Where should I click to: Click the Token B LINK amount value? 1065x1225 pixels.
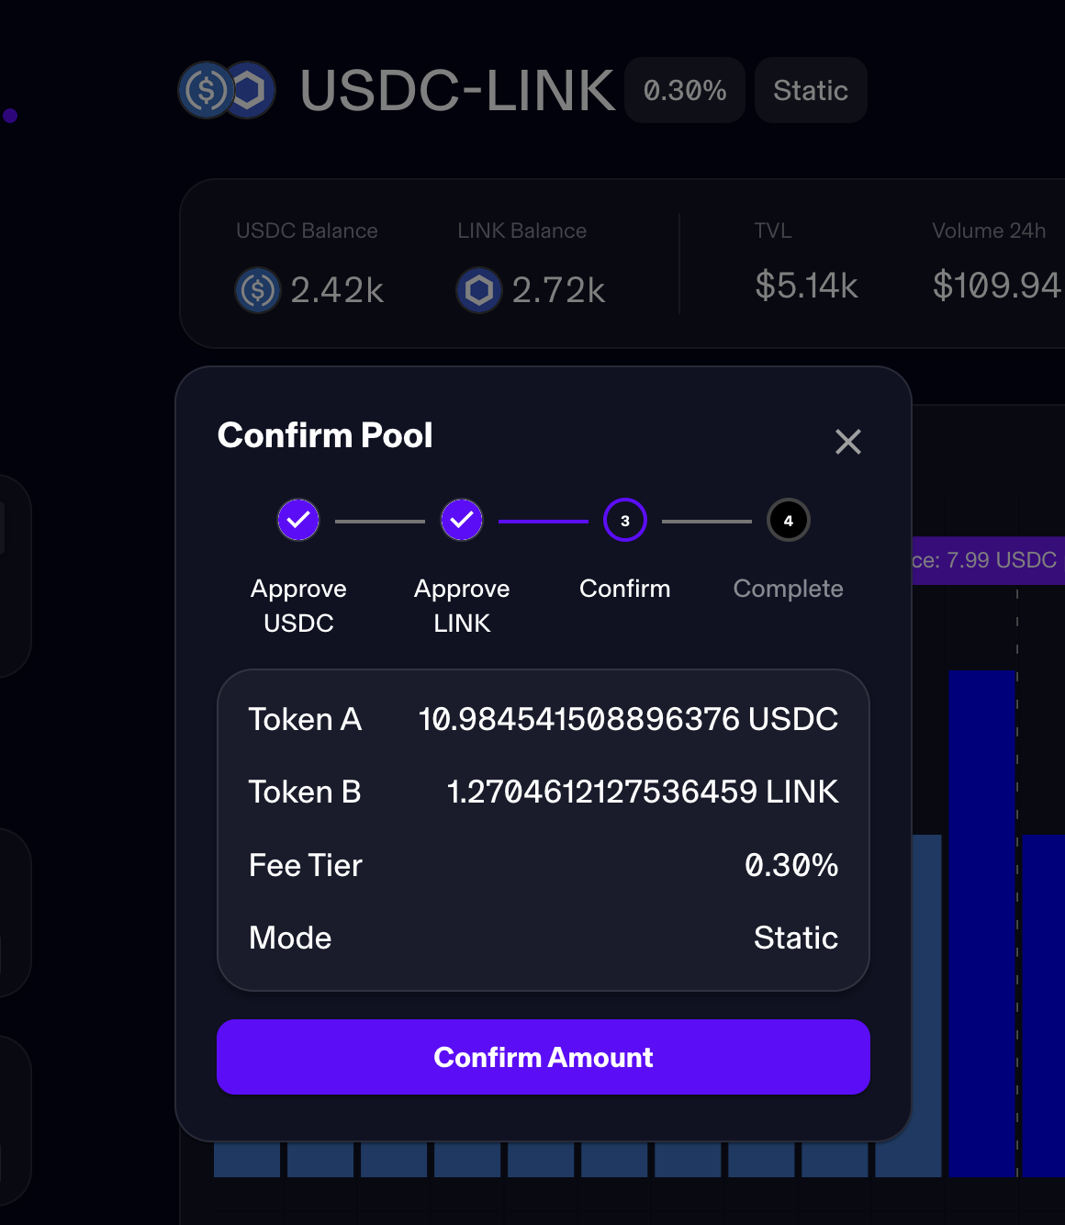[642, 792]
